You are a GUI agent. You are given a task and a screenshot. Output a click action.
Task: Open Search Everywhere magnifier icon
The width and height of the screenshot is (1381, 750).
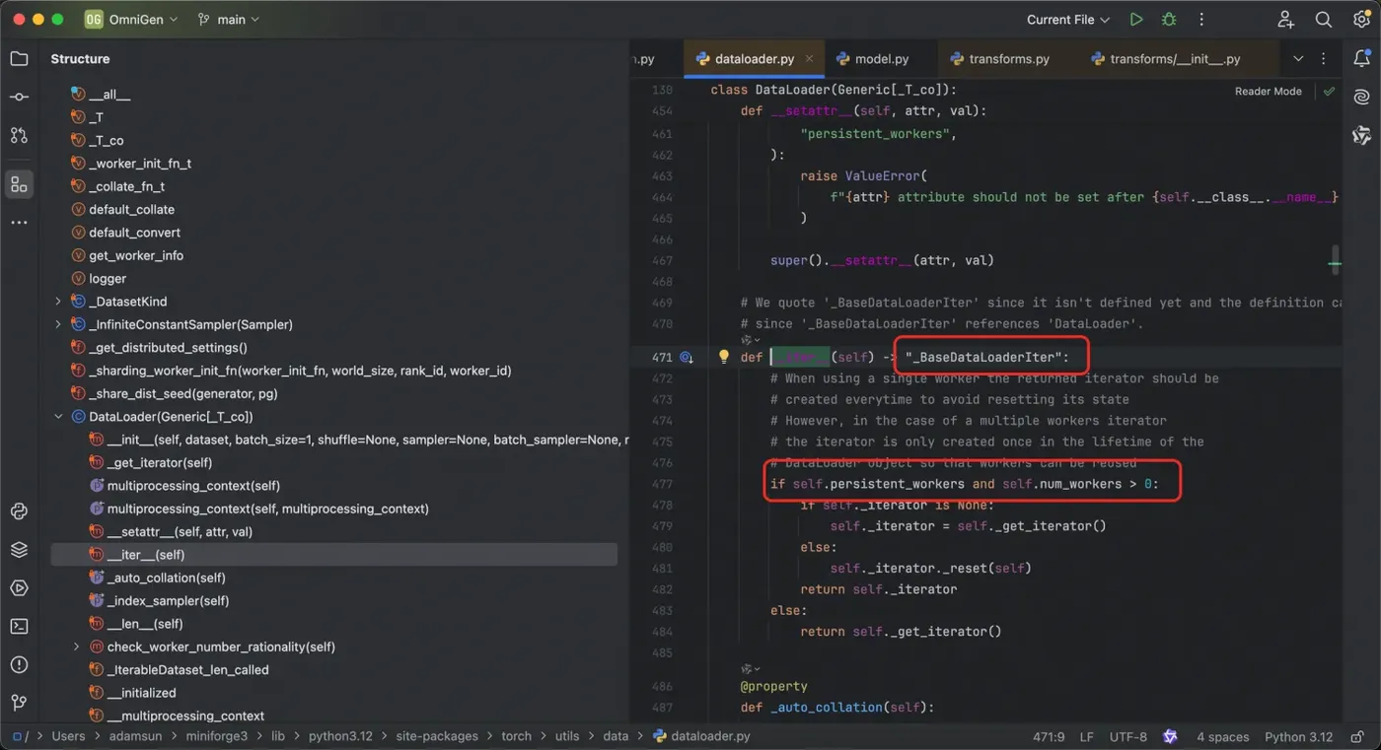click(1324, 20)
